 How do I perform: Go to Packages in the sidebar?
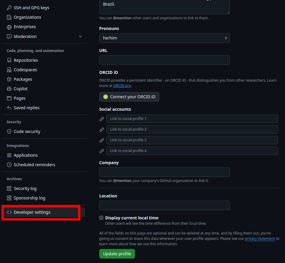coord(23,79)
